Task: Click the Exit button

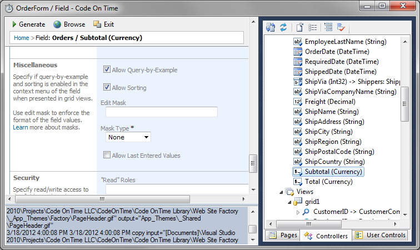Action: pos(103,24)
